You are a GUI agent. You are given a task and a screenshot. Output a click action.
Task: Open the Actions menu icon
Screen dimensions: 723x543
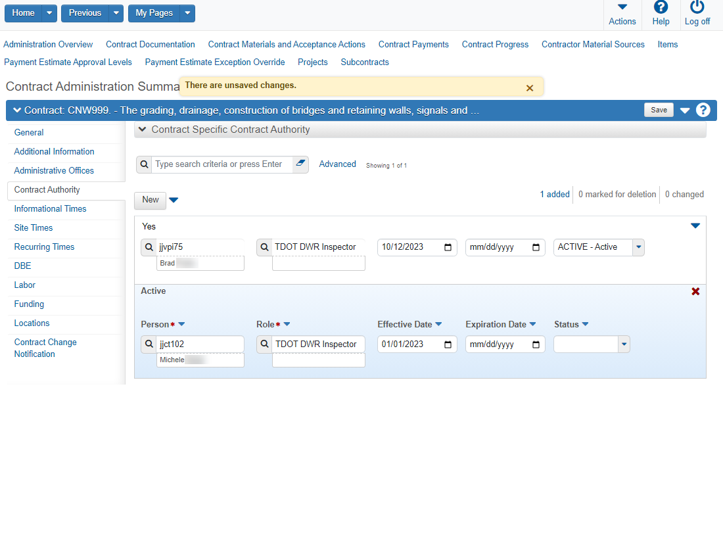coord(622,7)
